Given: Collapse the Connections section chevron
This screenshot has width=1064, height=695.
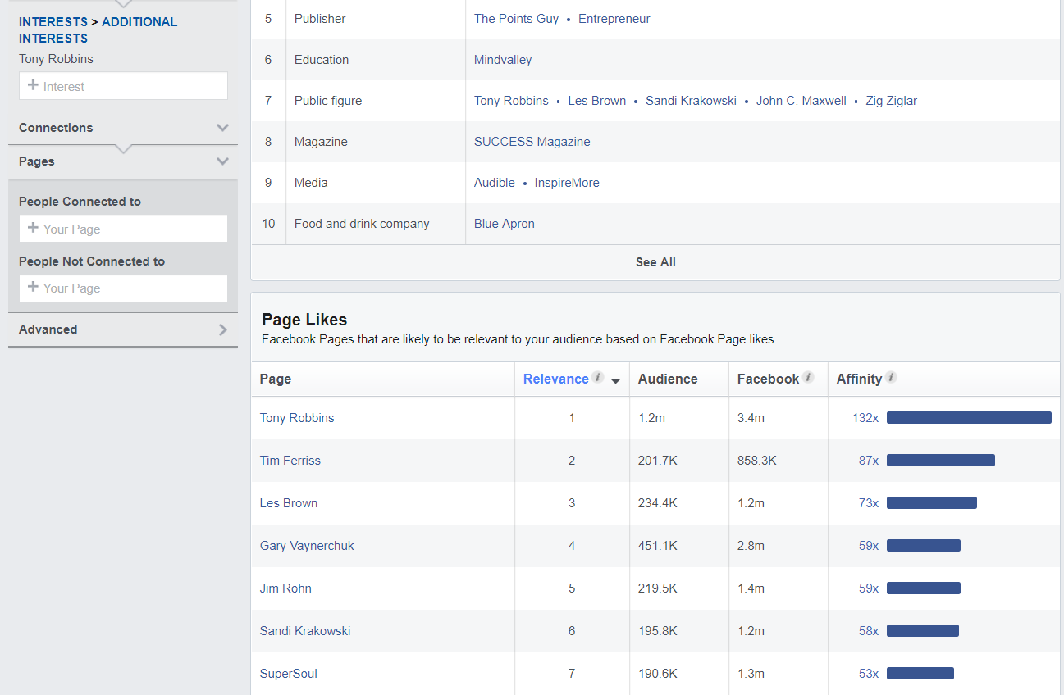Looking at the screenshot, I should tap(222, 128).
